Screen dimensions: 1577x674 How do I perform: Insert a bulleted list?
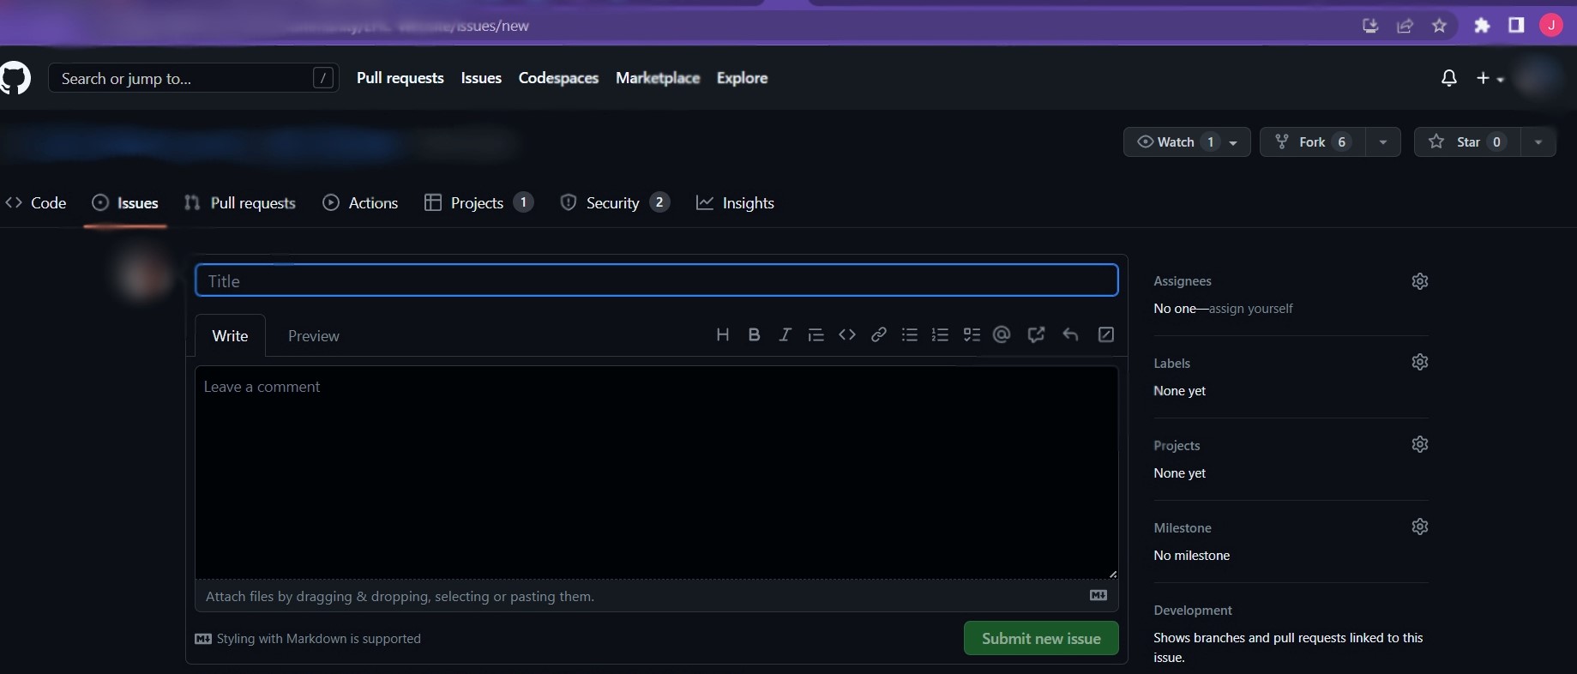pos(910,334)
